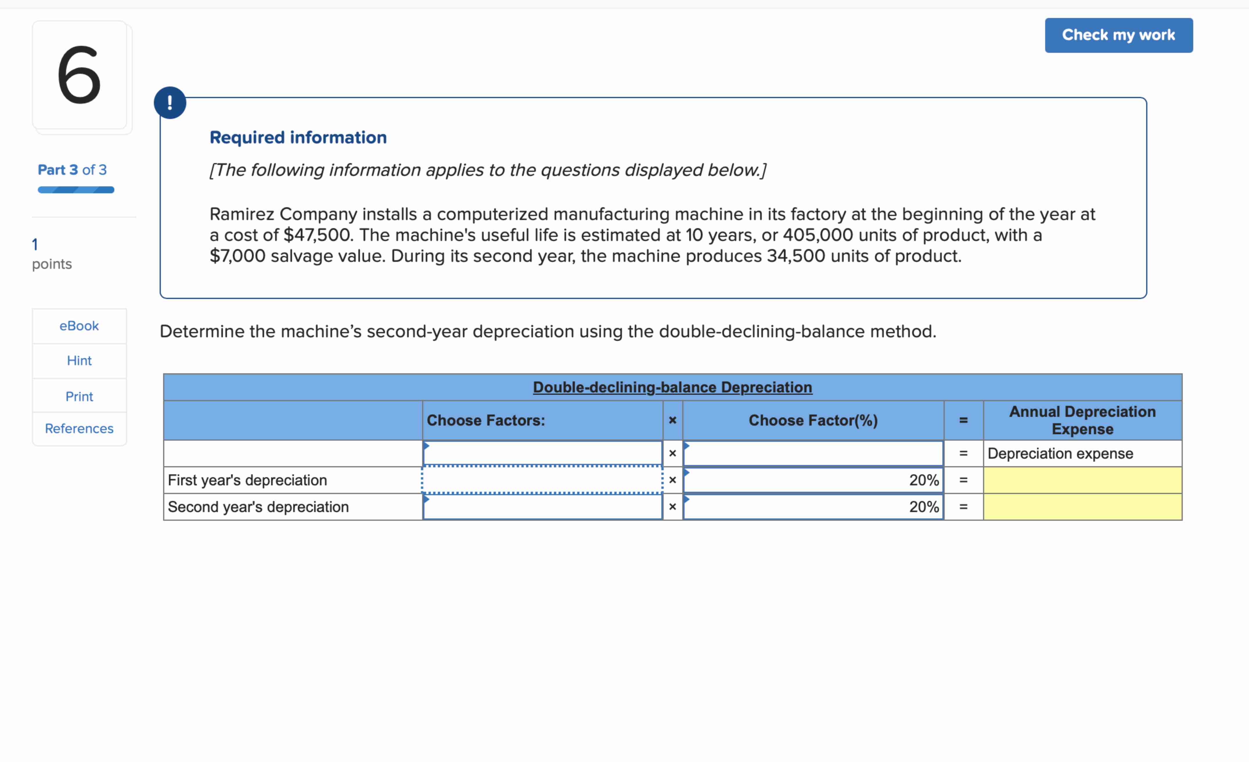1249x762 pixels.
Task: Click the Check my work button
Action: tap(1118, 35)
